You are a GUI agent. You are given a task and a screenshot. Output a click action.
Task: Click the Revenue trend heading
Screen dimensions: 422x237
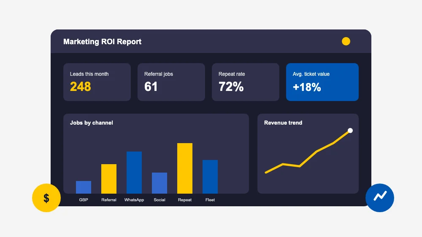pos(283,122)
